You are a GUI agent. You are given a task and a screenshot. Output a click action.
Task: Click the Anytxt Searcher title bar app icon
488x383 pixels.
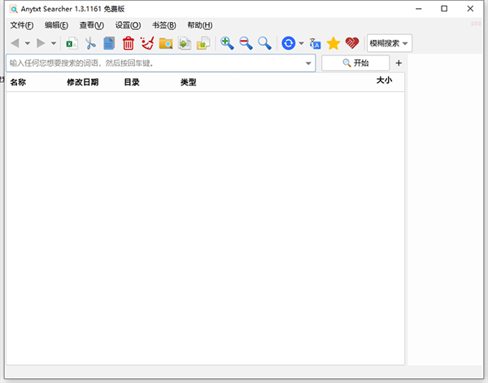point(13,9)
